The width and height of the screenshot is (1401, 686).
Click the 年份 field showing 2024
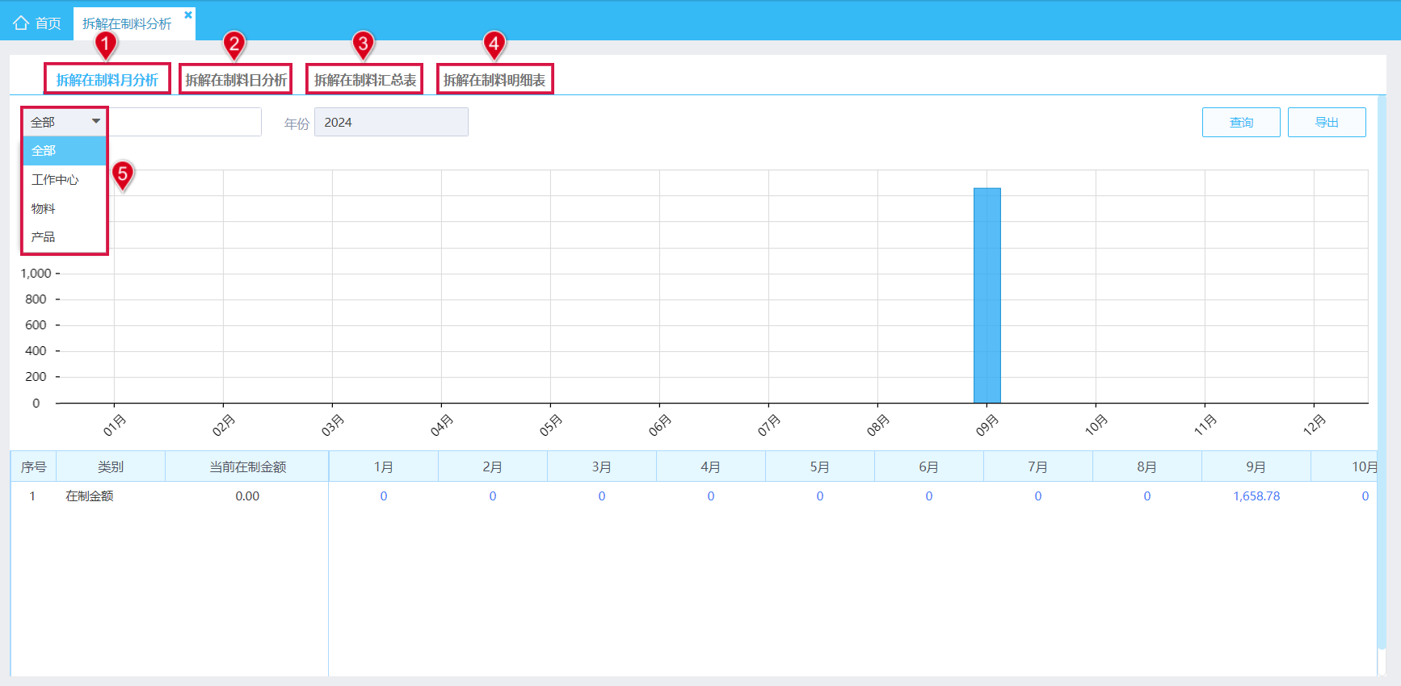pos(391,122)
